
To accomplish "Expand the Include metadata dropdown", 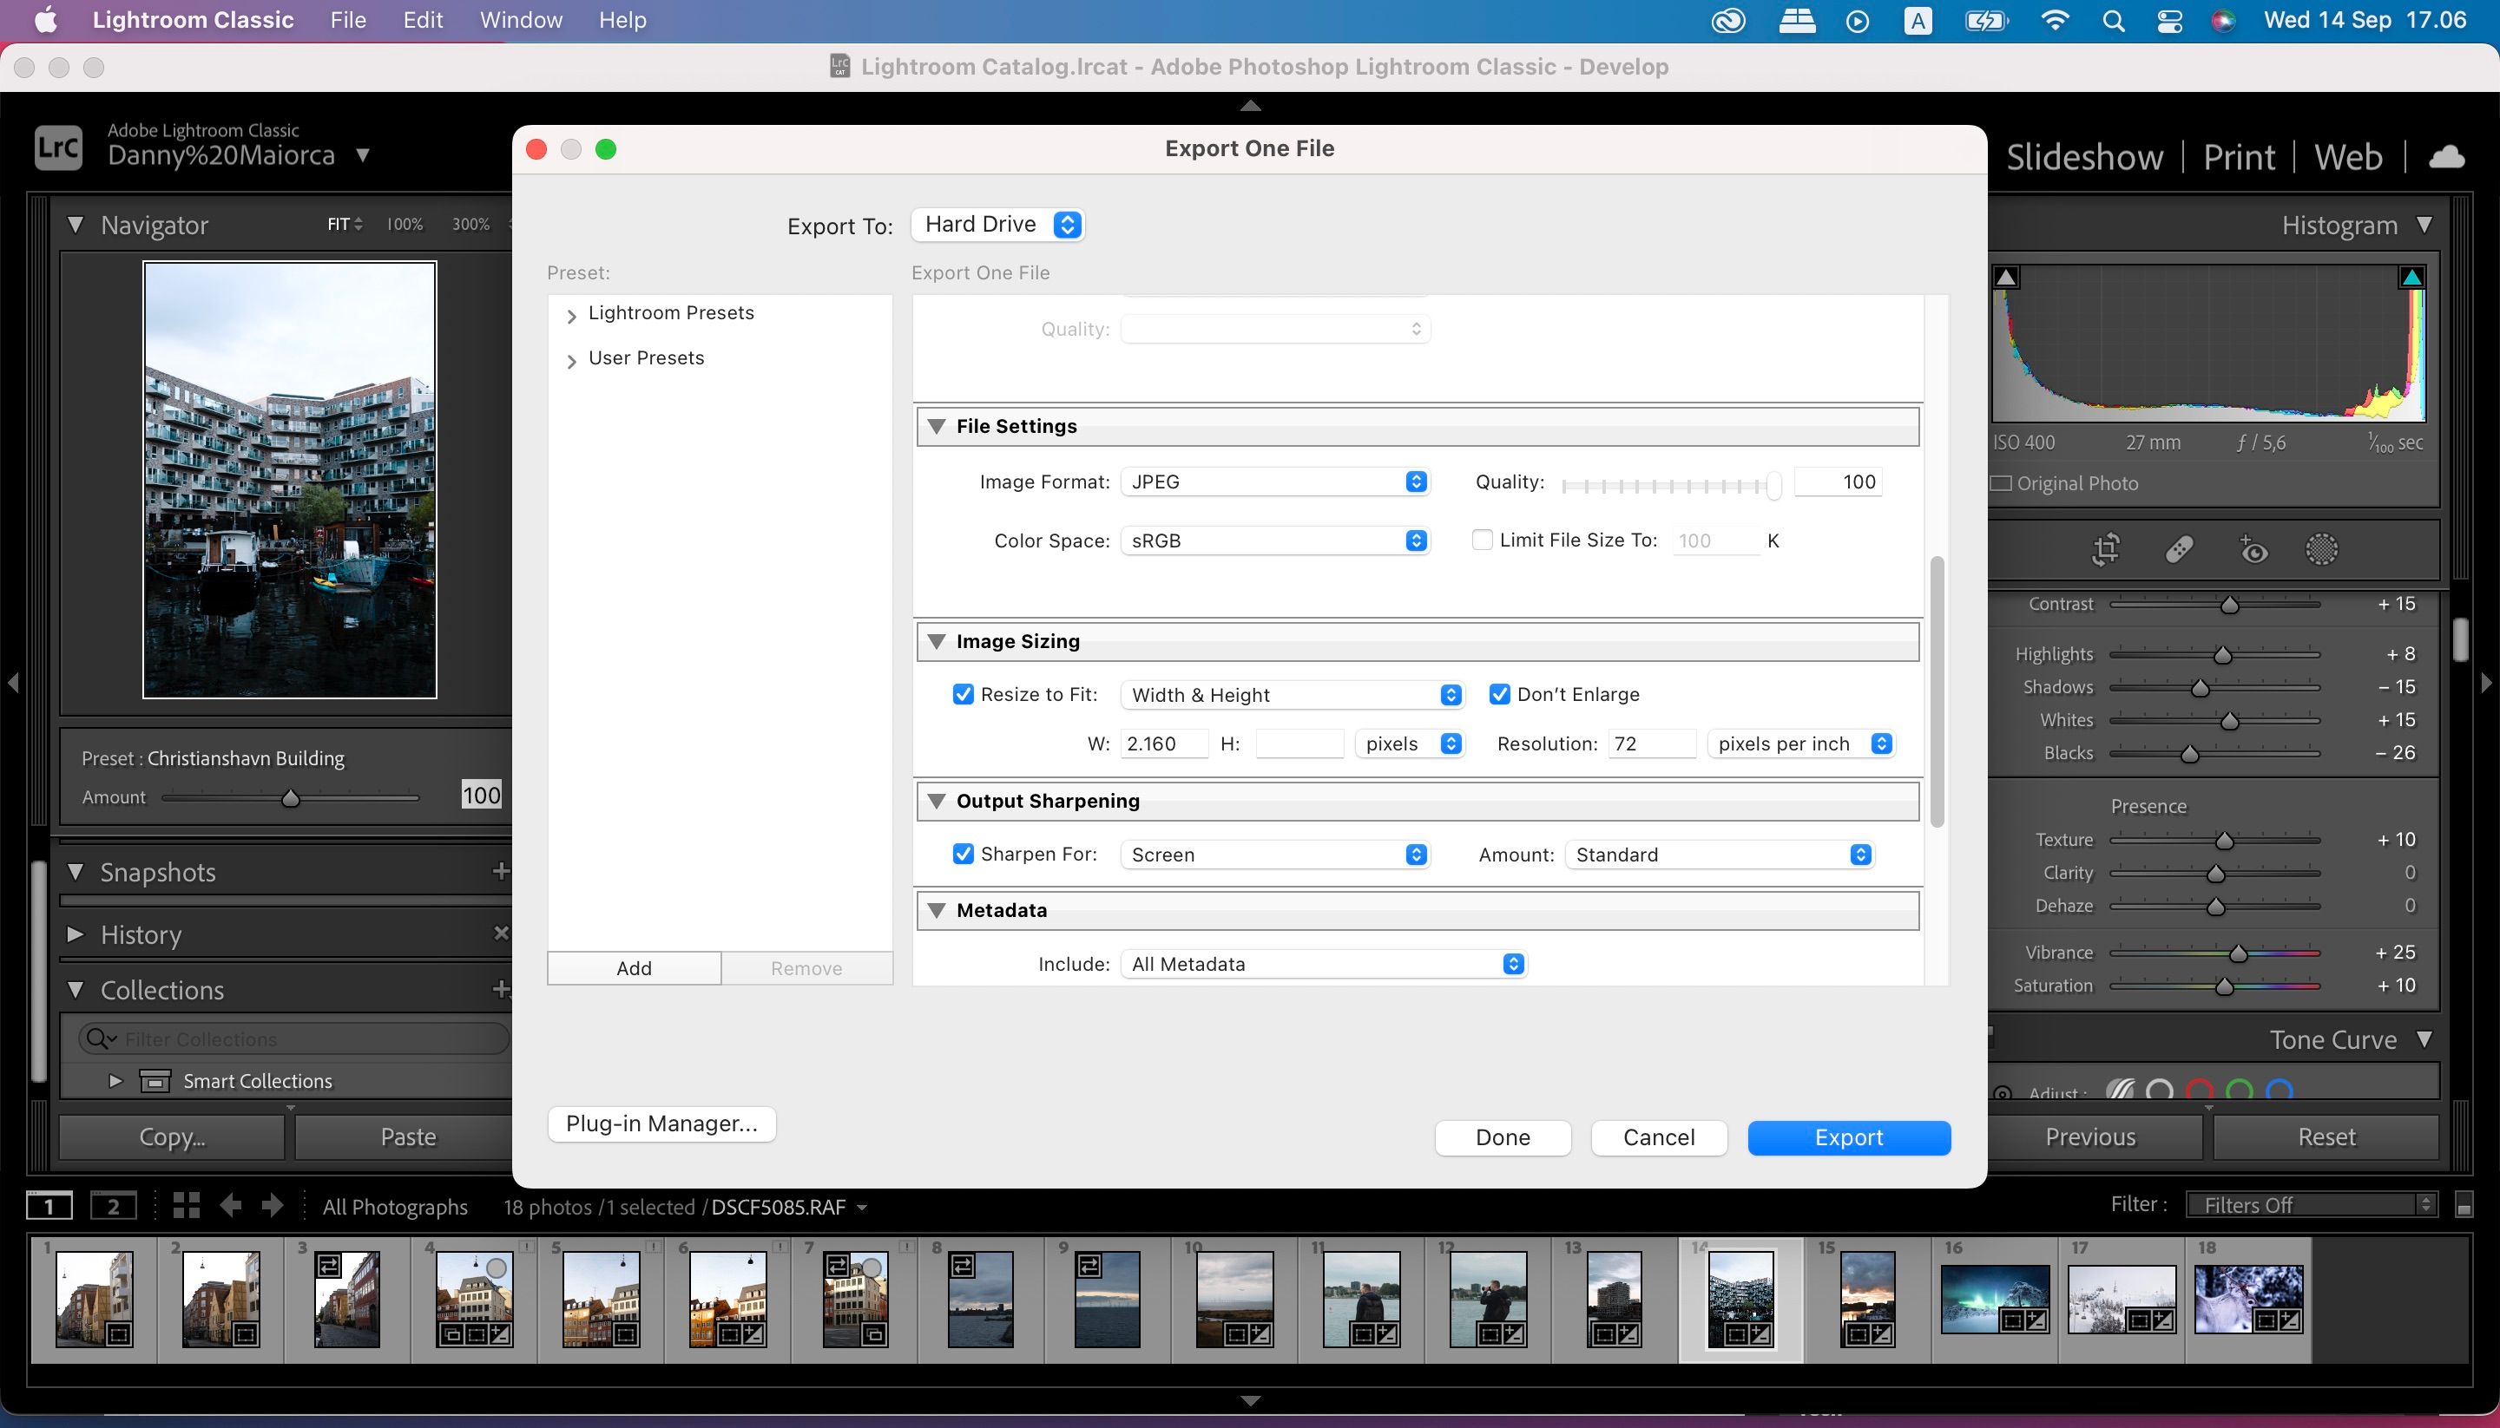I will click(1511, 963).
